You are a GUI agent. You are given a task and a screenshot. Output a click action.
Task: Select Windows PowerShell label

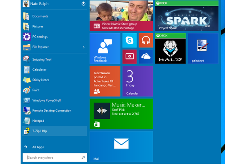tap(46, 100)
